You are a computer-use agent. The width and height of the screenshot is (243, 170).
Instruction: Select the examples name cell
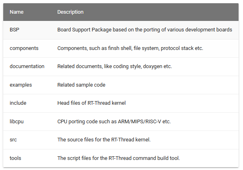(21, 85)
